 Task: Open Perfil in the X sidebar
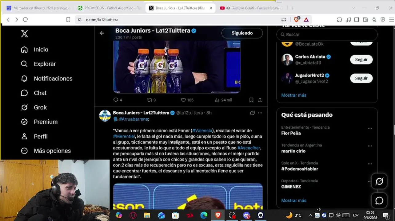34,136
